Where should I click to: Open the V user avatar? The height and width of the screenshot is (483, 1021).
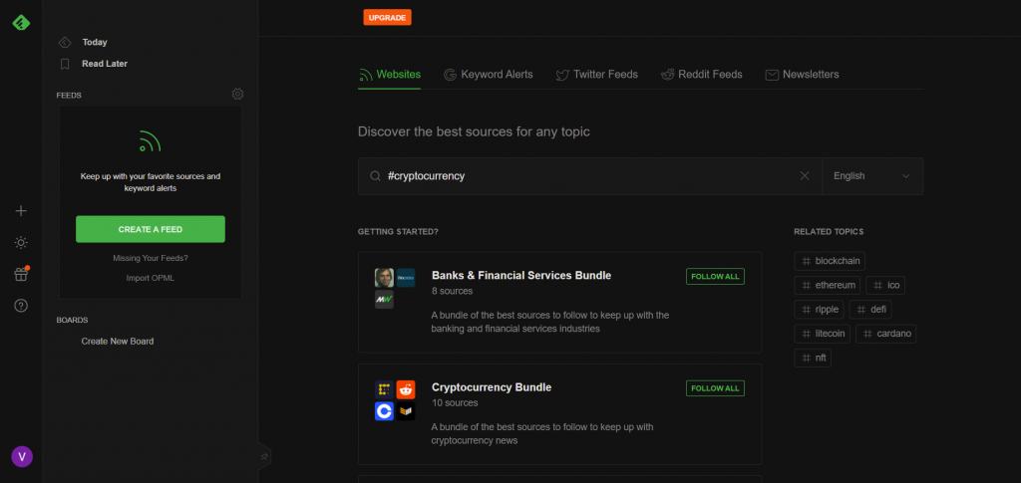pos(22,456)
